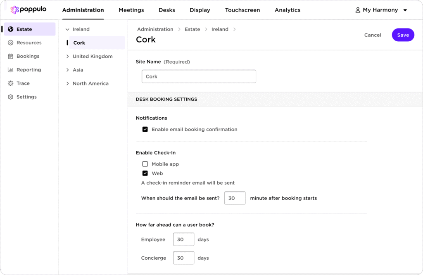Enable Mobile app check-in checkbox
The image size is (423, 275).
[x=145, y=164]
